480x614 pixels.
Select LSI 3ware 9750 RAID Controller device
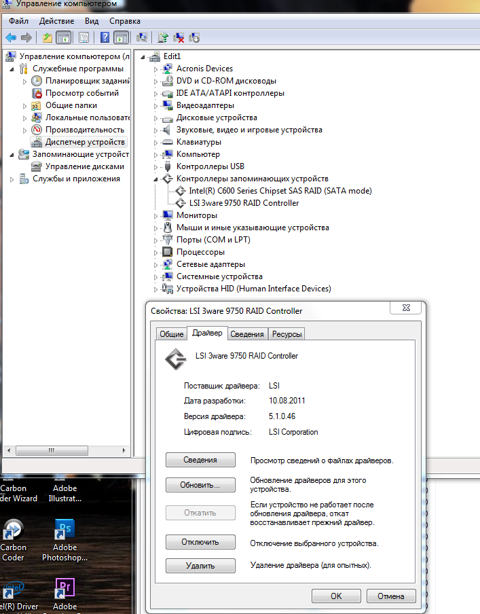(244, 203)
